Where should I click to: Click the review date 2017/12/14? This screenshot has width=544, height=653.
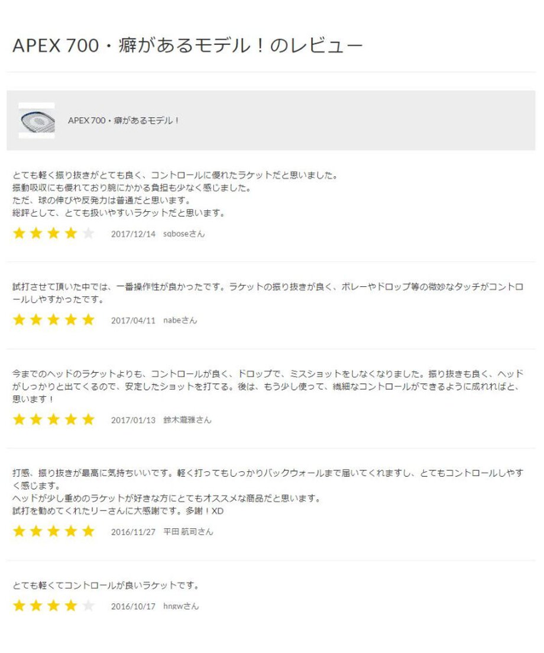click(x=133, y=234)
